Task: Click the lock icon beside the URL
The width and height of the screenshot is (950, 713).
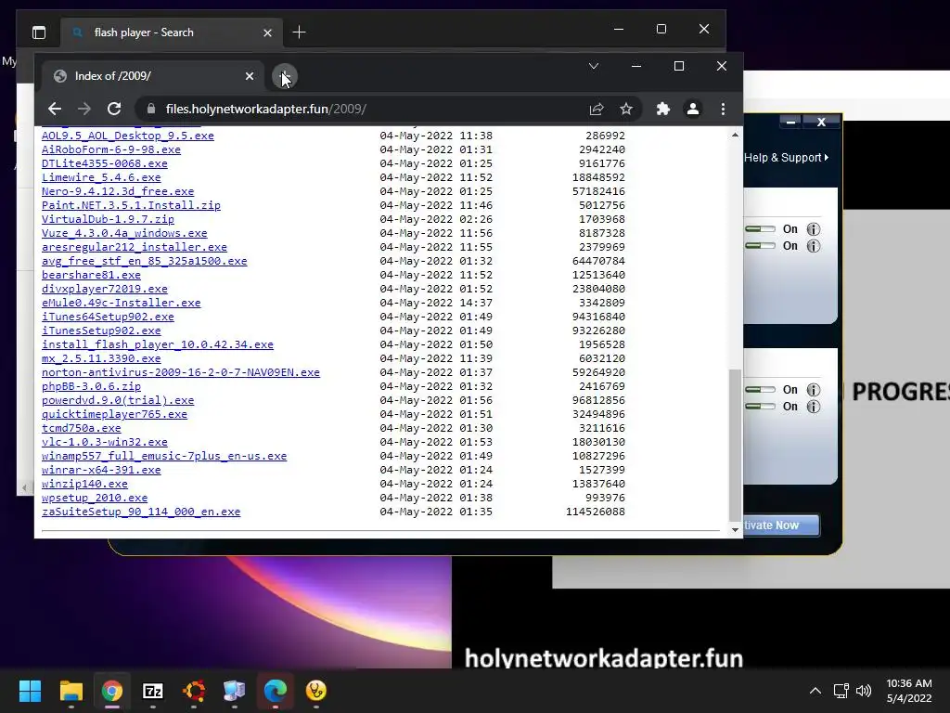Action: coord(151,110)
